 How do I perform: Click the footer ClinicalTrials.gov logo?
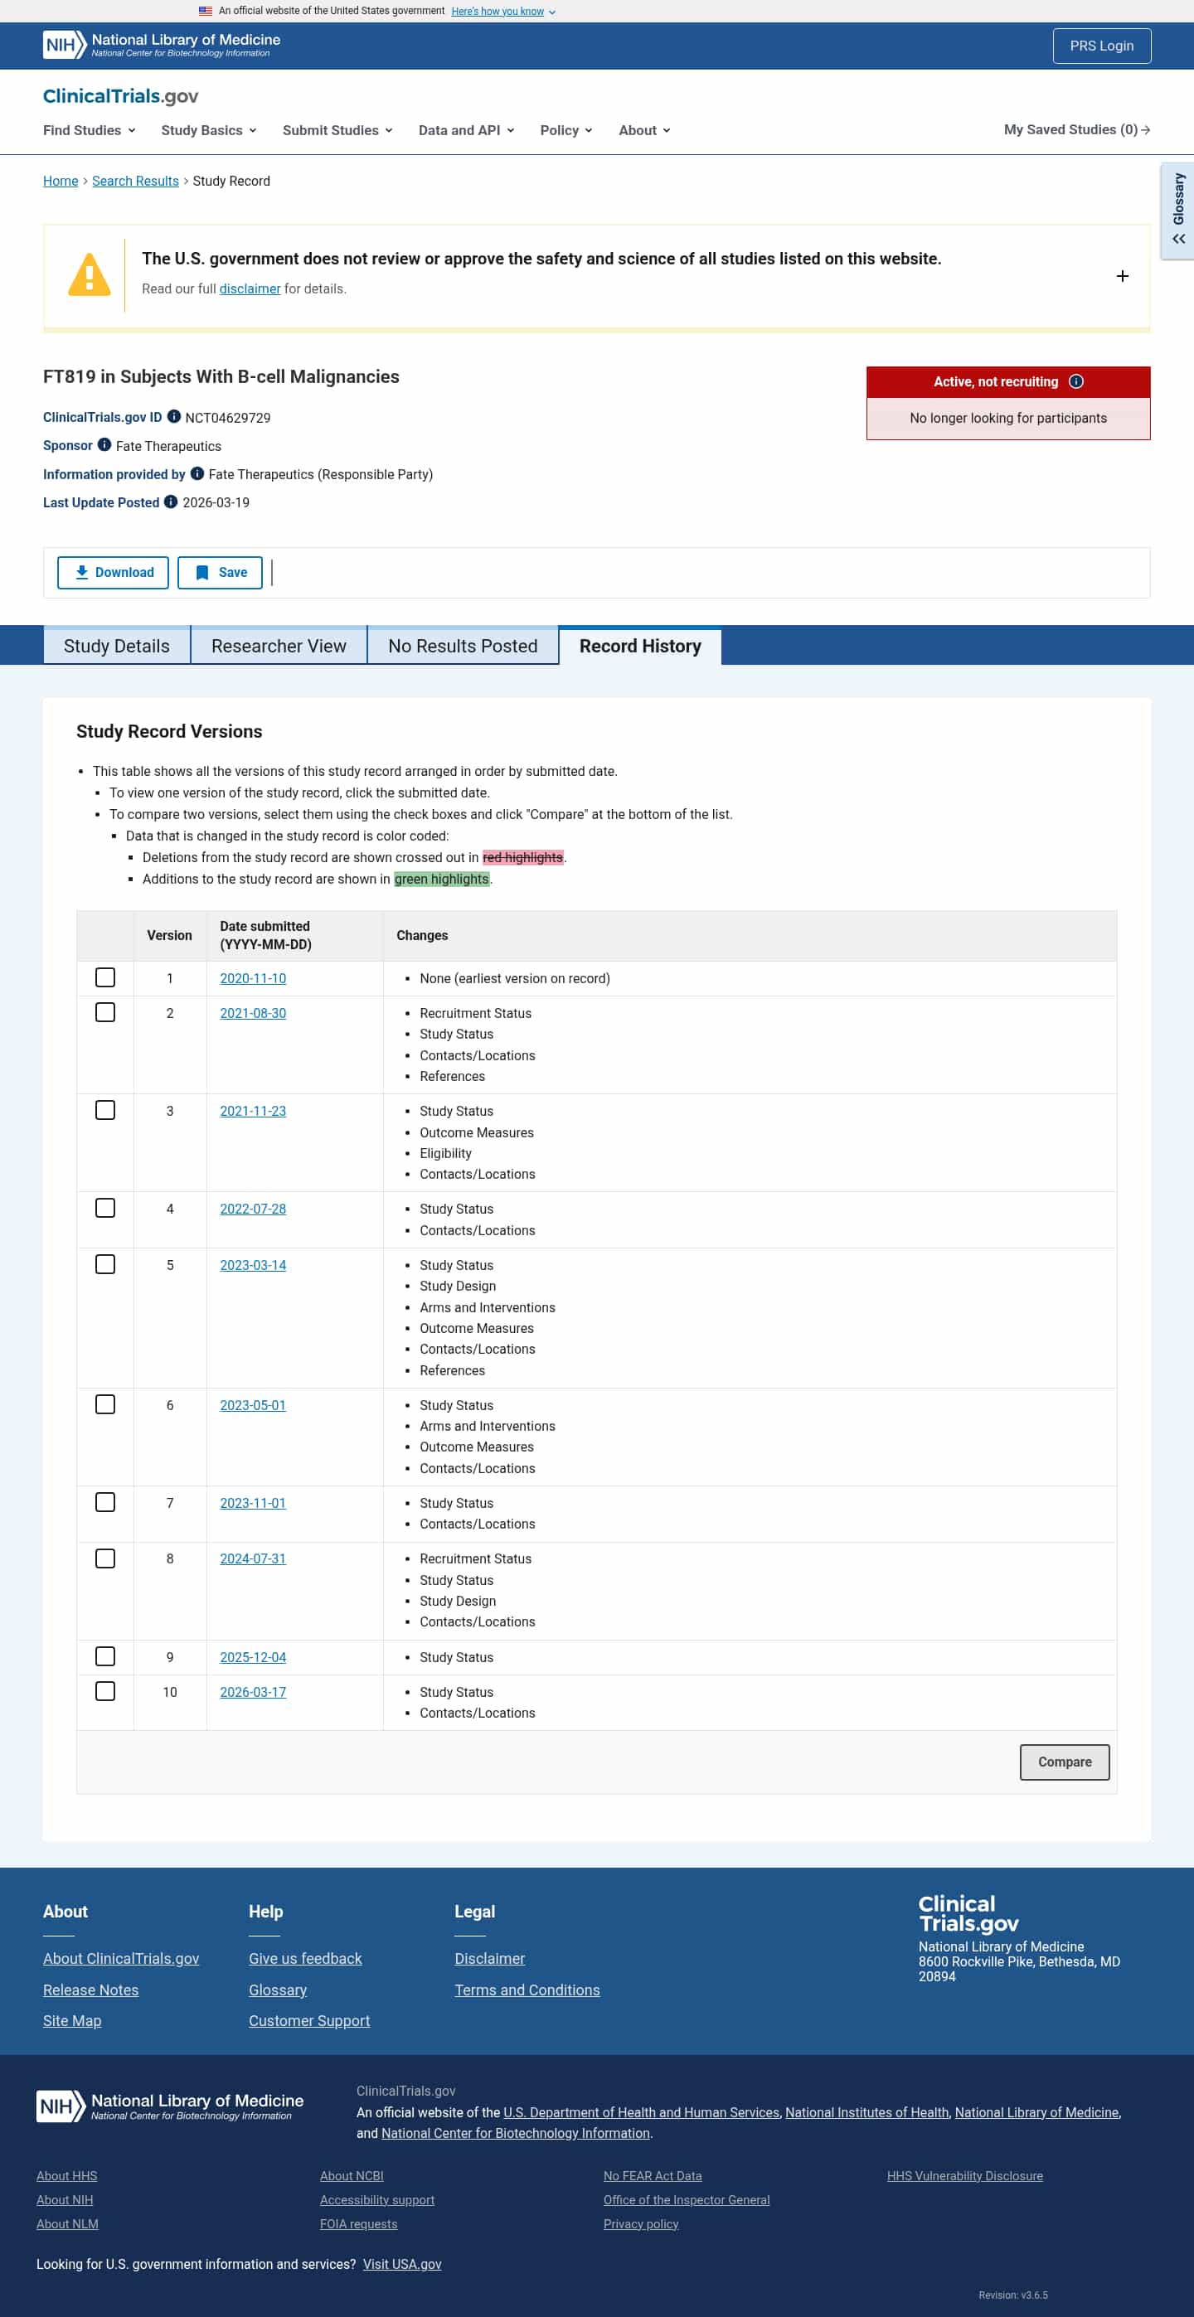tap(968, 1914)
